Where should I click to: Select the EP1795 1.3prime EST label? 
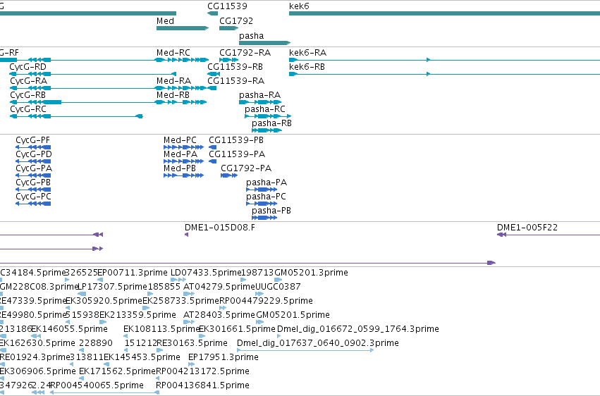[224, 358]
